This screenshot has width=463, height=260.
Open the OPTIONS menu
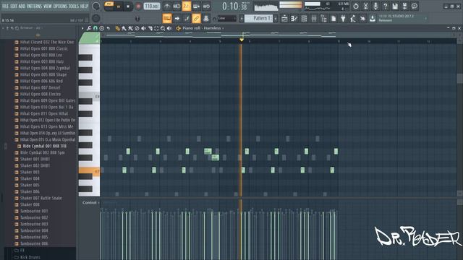point(60,6)
